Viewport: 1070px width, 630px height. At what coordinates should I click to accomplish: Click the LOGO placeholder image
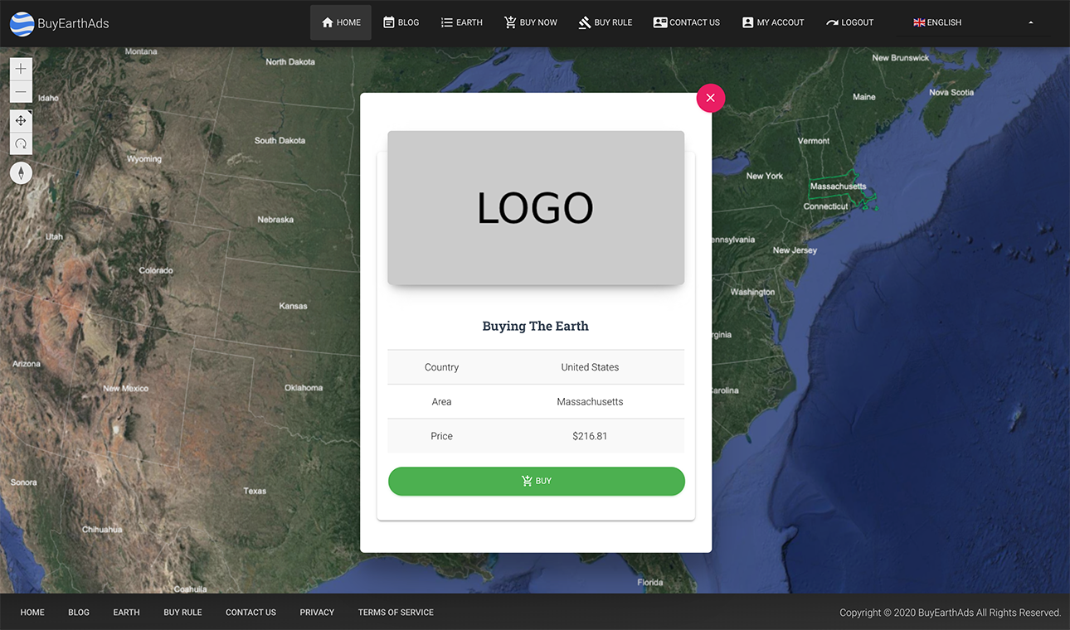536,208
